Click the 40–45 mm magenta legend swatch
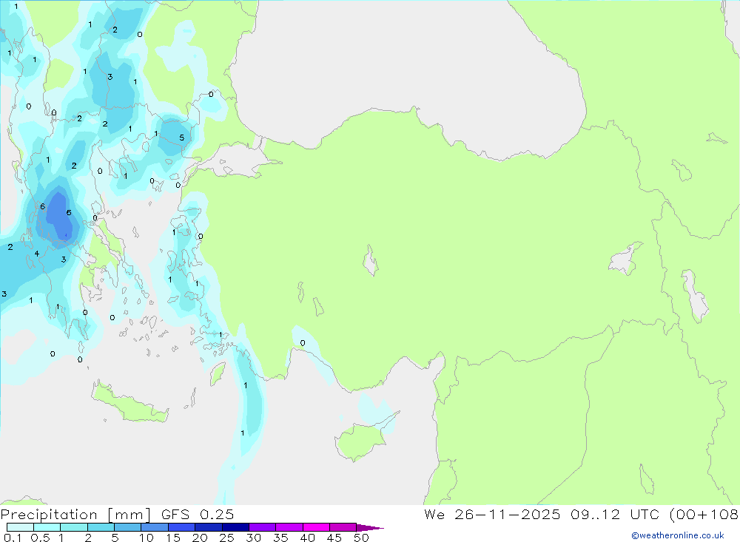 tap(316, 527)
